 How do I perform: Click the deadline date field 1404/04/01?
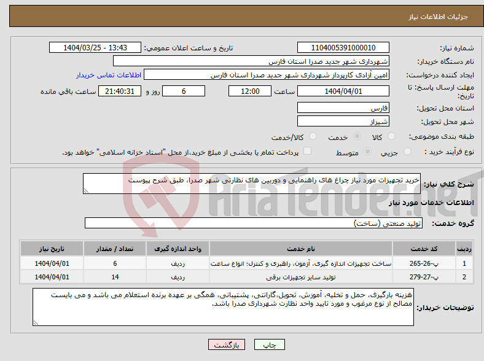(x=343, y=91)
